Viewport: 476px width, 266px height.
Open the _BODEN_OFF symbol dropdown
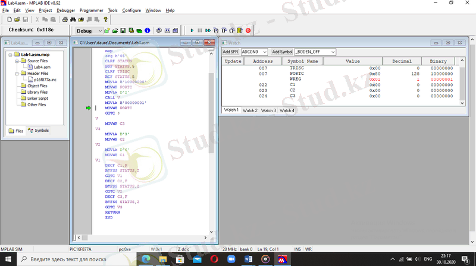coord(333,52)
